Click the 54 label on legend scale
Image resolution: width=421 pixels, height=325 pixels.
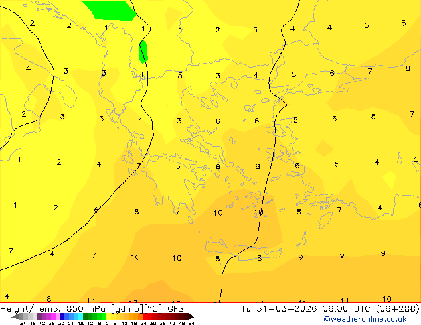[191, 323]
